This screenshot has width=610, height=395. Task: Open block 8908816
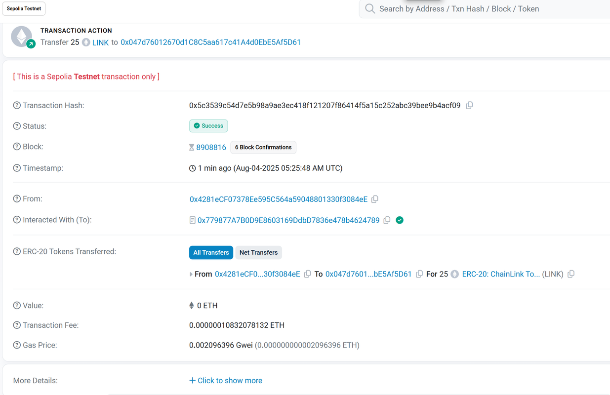(211, 147)
